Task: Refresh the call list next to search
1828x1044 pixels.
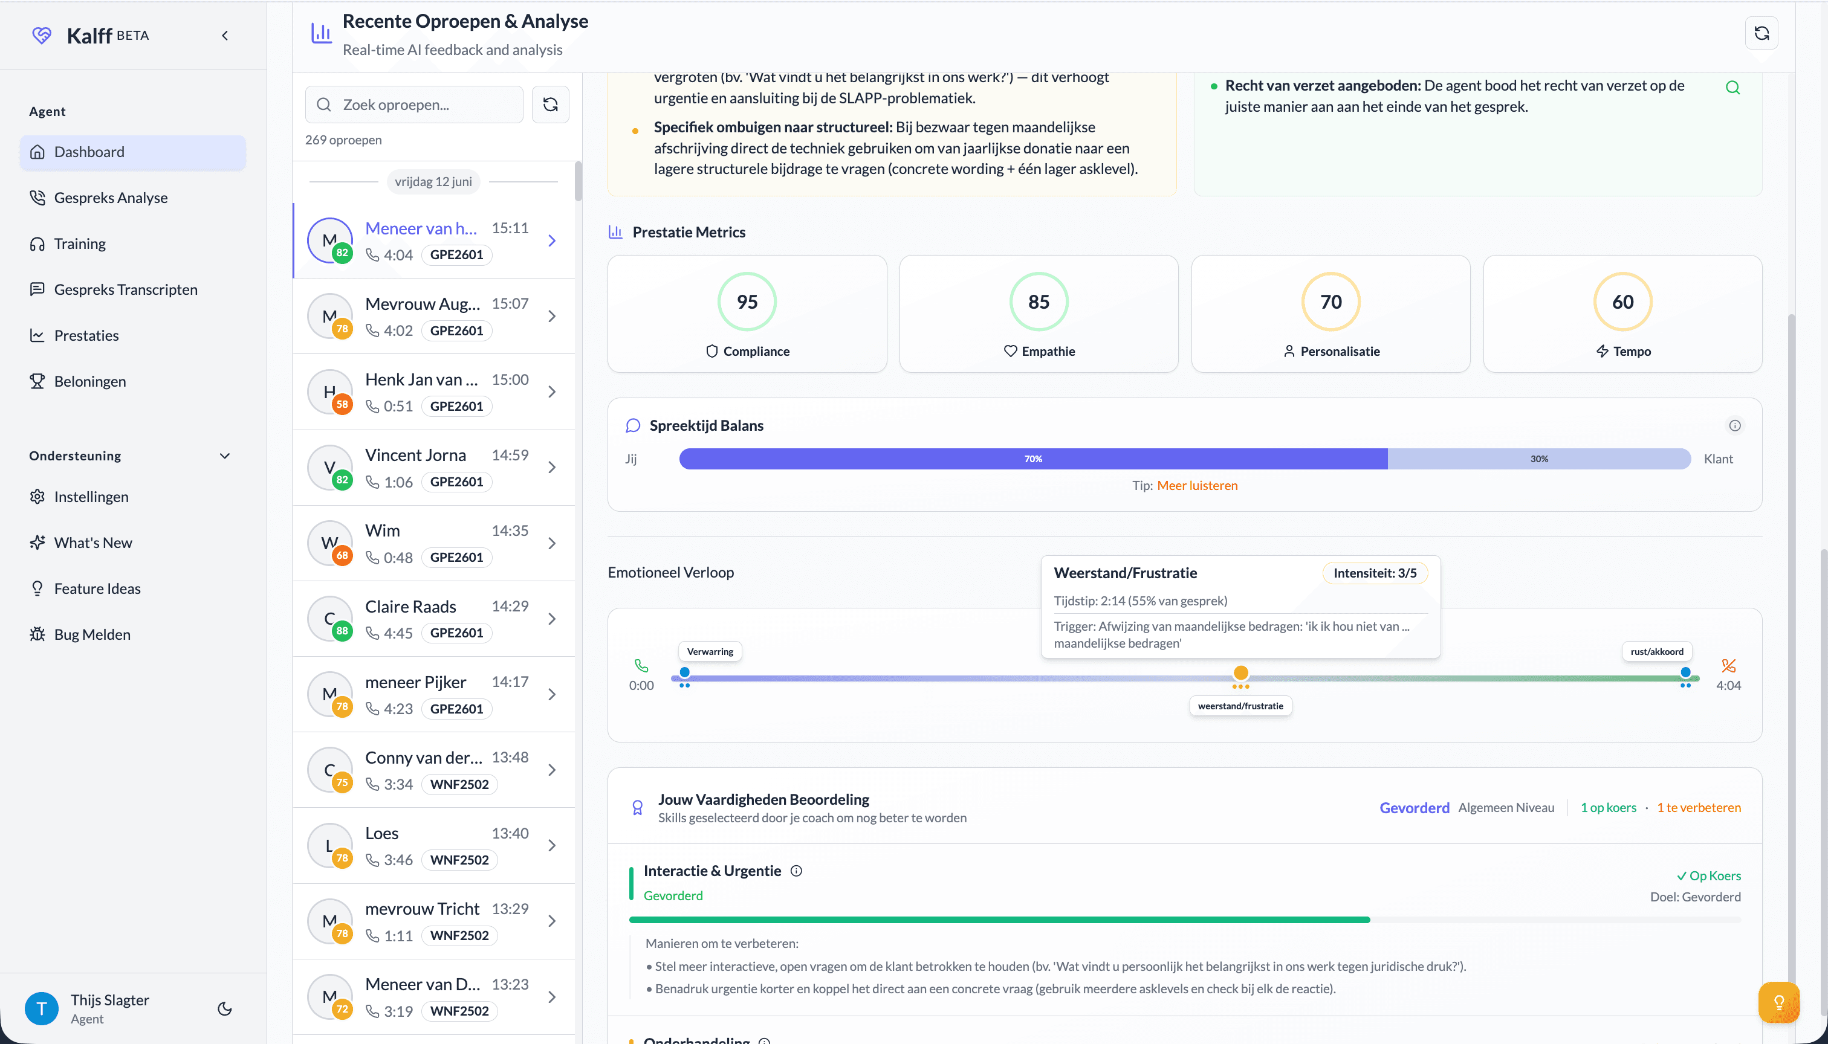Action: point(550,105)
